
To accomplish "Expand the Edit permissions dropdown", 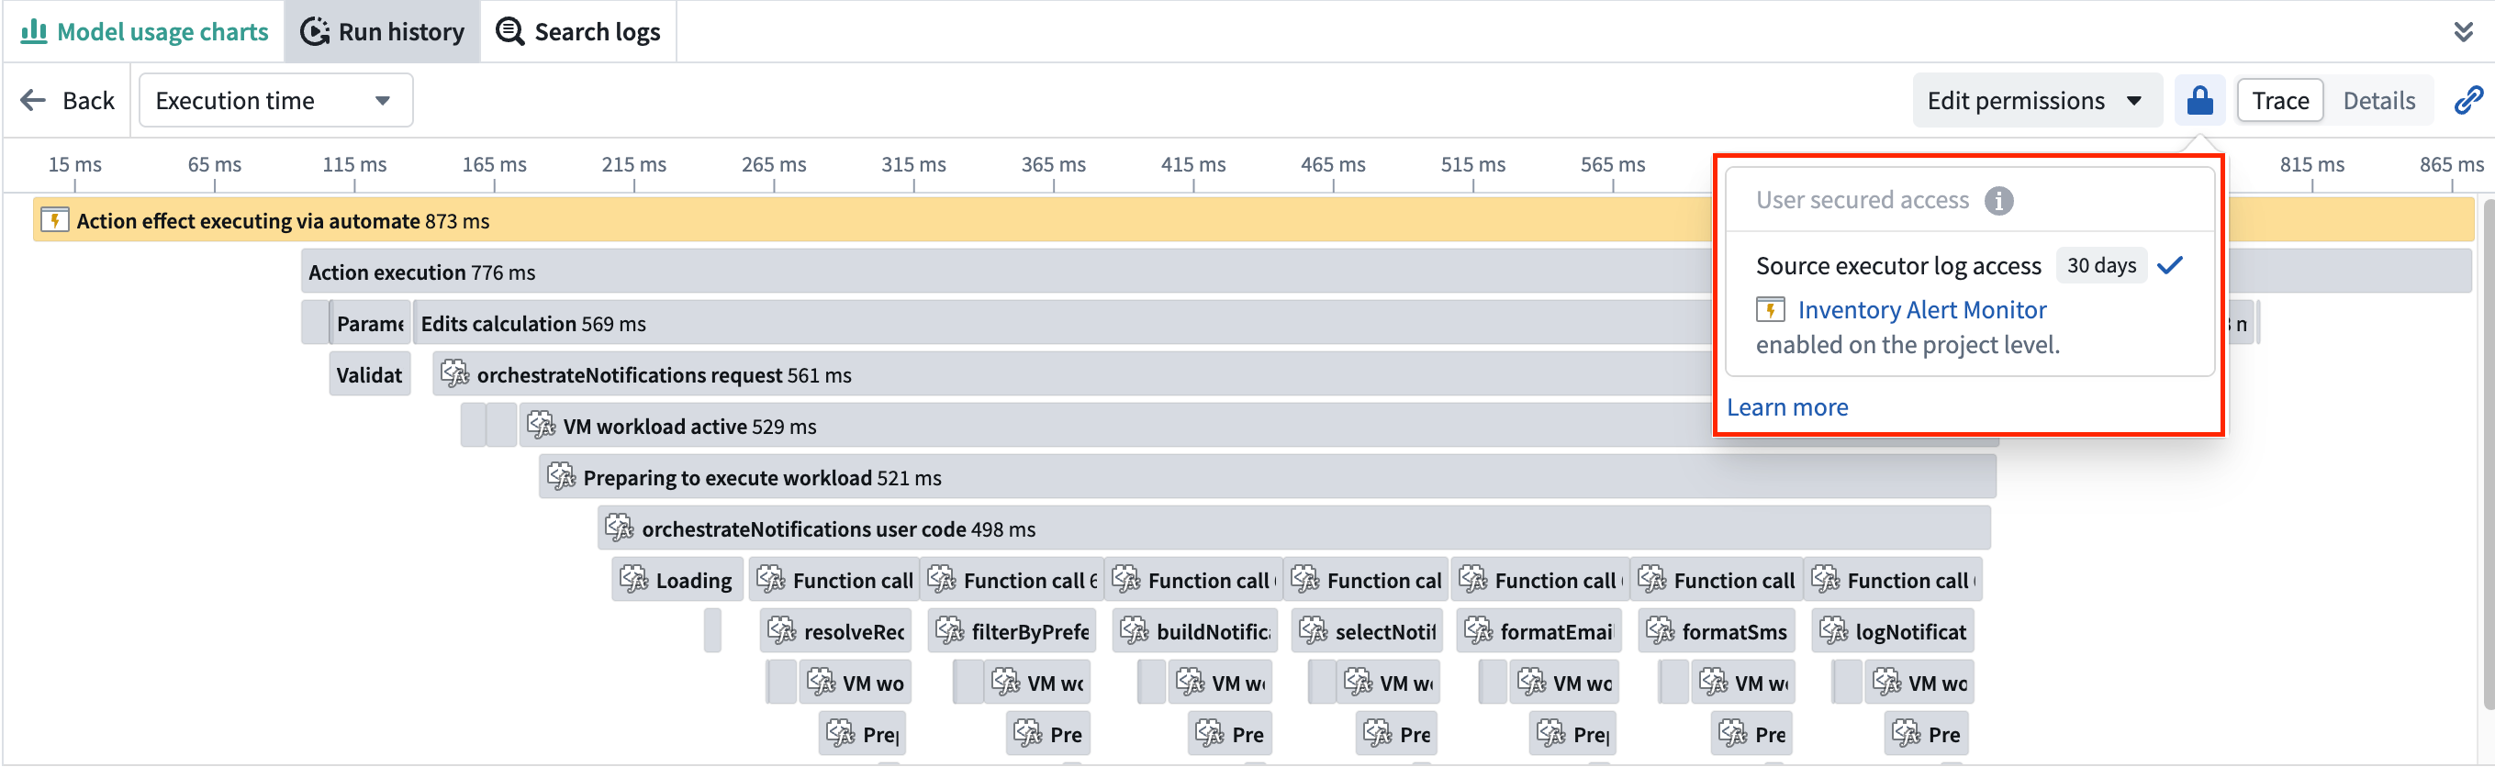I will click(x=2036, y=101).
